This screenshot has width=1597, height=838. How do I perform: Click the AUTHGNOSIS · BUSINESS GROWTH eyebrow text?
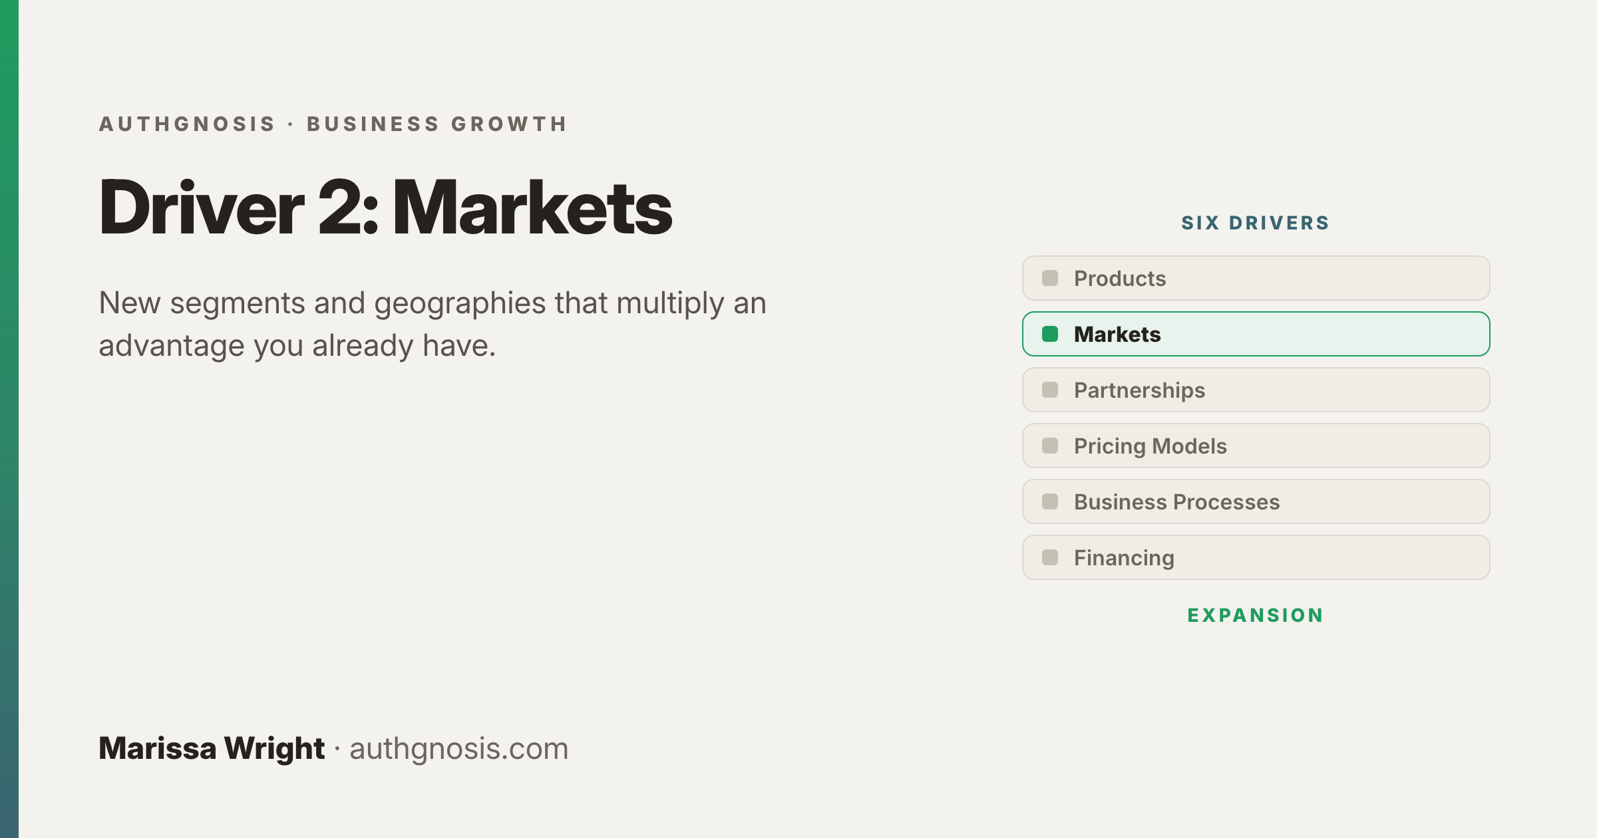[333, 124]
